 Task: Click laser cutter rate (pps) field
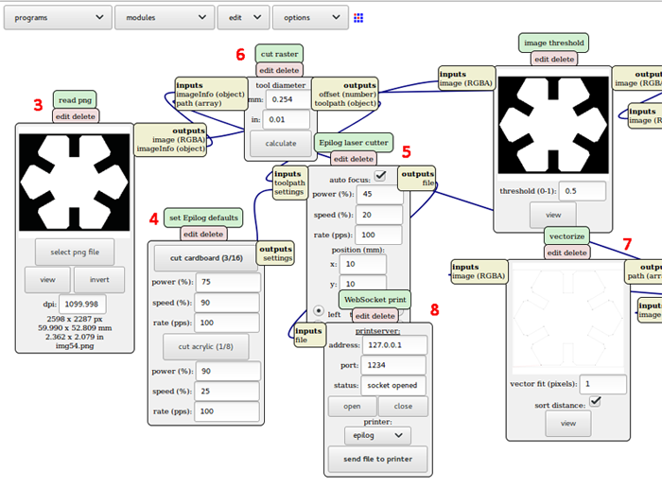(x=378, y=235)
